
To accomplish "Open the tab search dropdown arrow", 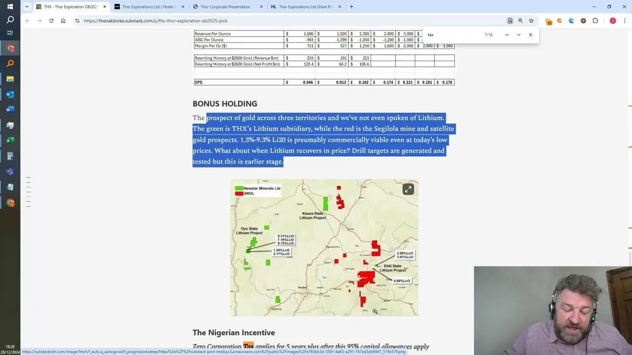I will 27,7.
